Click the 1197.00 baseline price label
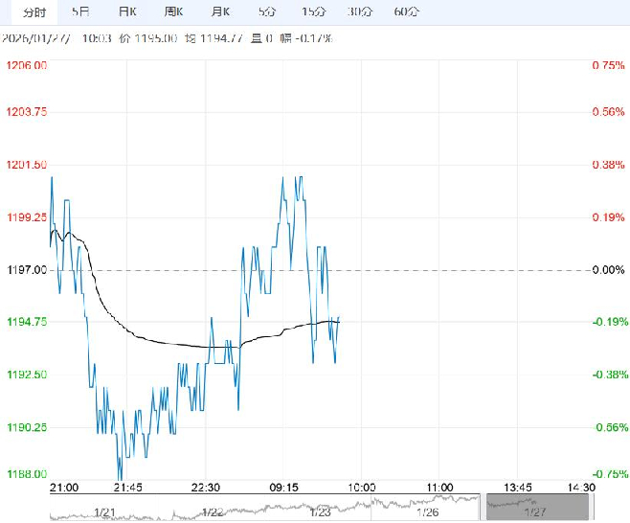Image resolution: width=630 pixels, height=523 pixels. (28, 270)
